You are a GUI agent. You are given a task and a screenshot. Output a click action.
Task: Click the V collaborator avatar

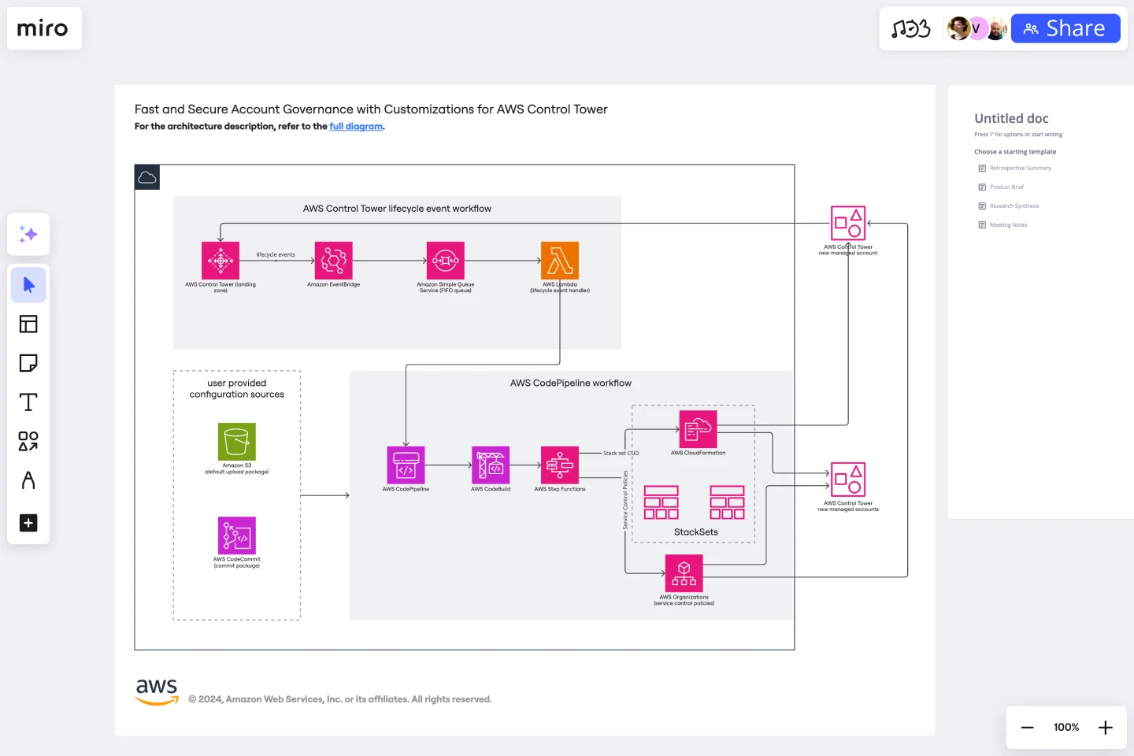(x=976, y=28)
